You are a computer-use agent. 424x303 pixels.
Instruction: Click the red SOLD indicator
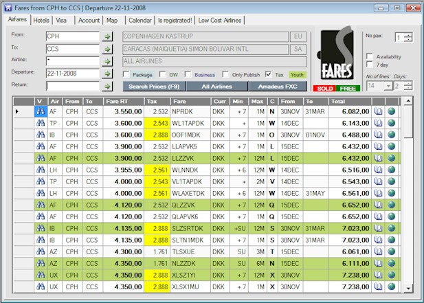324,89
